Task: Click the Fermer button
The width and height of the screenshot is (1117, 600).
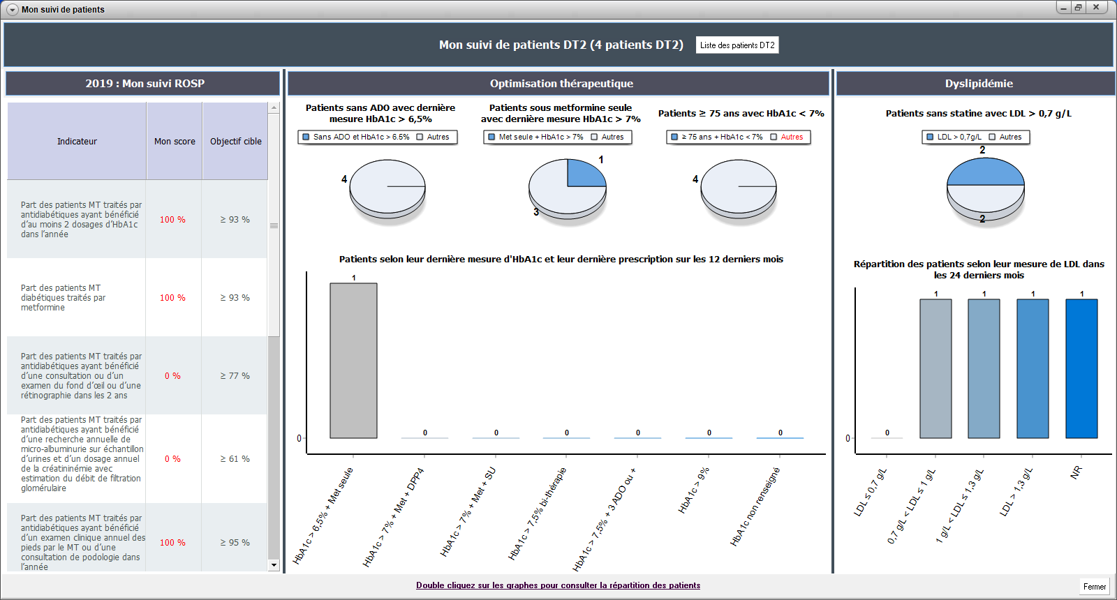Action: pos(1094,587)
